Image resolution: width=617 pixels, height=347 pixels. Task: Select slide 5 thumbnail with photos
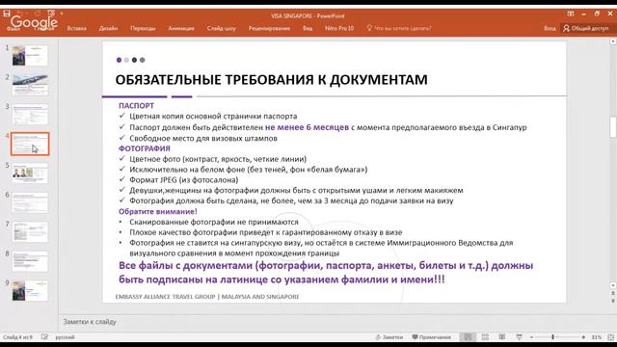[x=30, y=173]
